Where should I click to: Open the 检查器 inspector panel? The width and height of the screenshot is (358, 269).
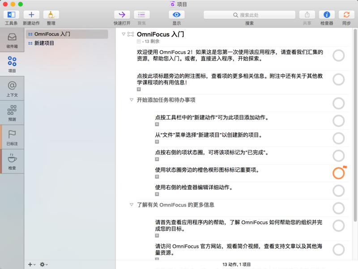point(327,15)
